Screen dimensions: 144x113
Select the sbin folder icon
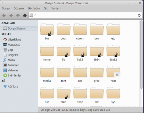[64, 93]
